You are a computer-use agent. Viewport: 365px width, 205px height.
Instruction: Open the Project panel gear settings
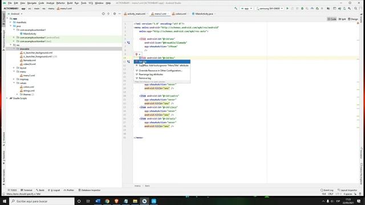click(114, 14)
